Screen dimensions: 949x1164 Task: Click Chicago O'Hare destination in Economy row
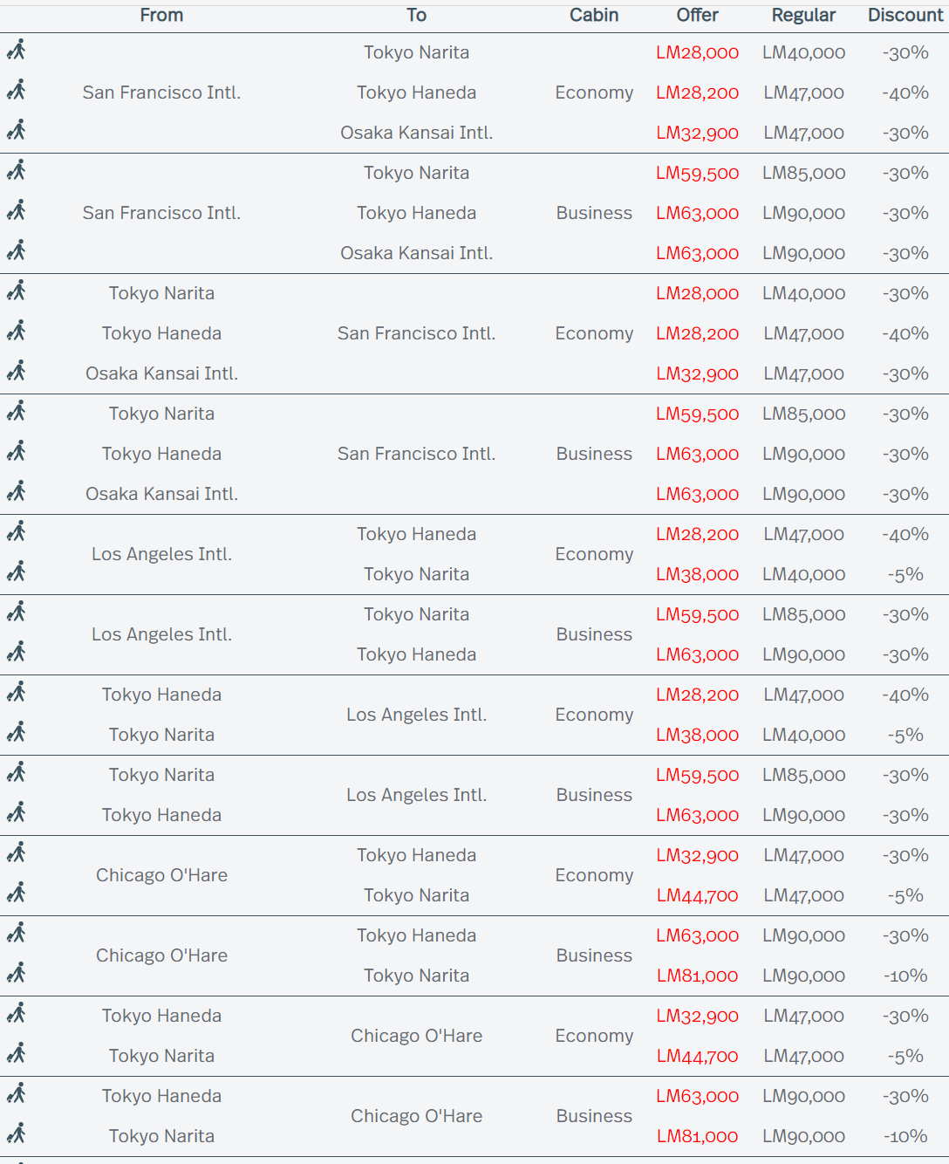[416, 1036]
